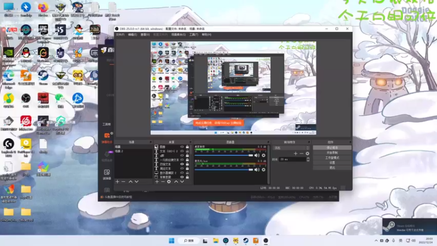Pop out the Audio Mixer dock header icon

268,142
